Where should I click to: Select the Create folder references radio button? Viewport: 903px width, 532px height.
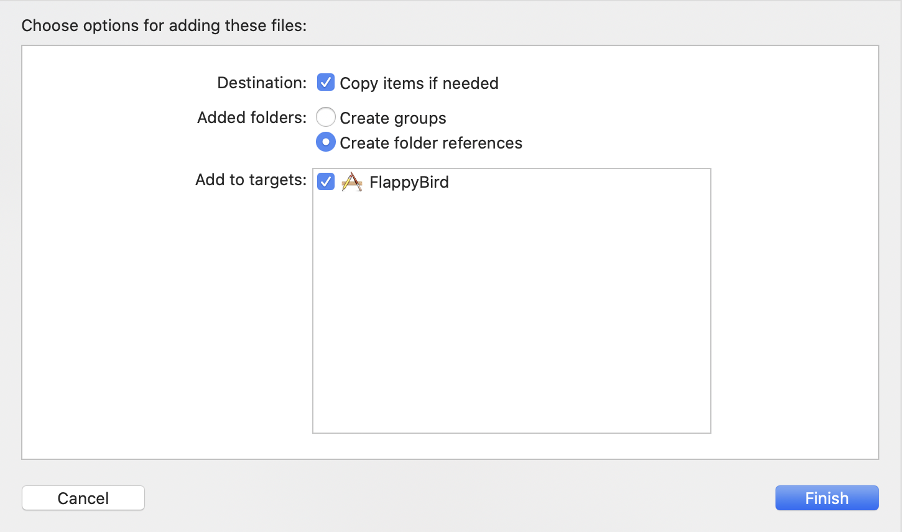pyautogui.click(x=326, y=142)
